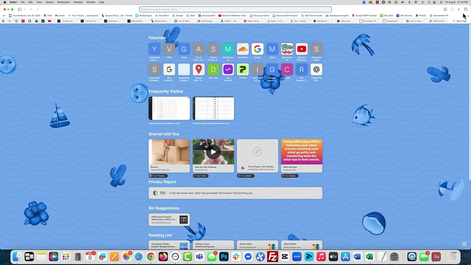Viewport: 471px width, 265px height.
Task: Open the Downloads toolbar button
Action: [x=445, y=9]
